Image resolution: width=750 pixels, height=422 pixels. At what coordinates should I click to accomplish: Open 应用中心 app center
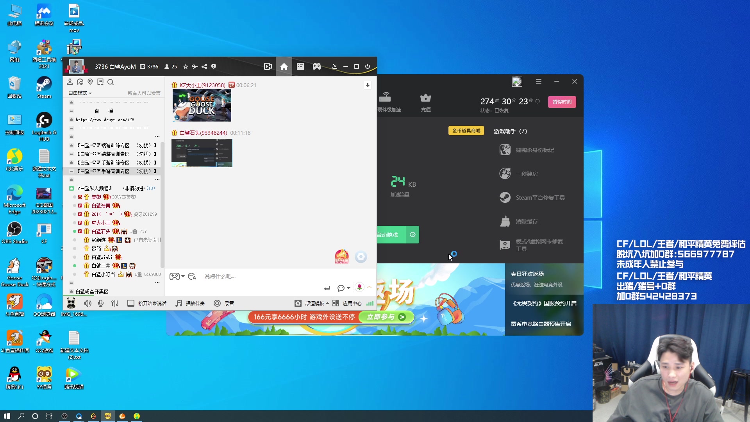coord(347,304)
